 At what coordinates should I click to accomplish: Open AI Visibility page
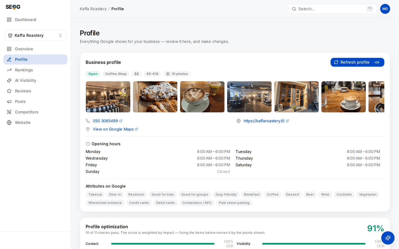tap(35, 81)
